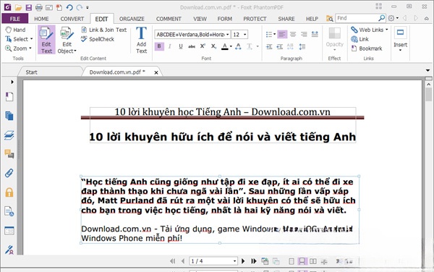Decrease paragraph indent
This screenshot has height=272, width=434.
[280, 46]
